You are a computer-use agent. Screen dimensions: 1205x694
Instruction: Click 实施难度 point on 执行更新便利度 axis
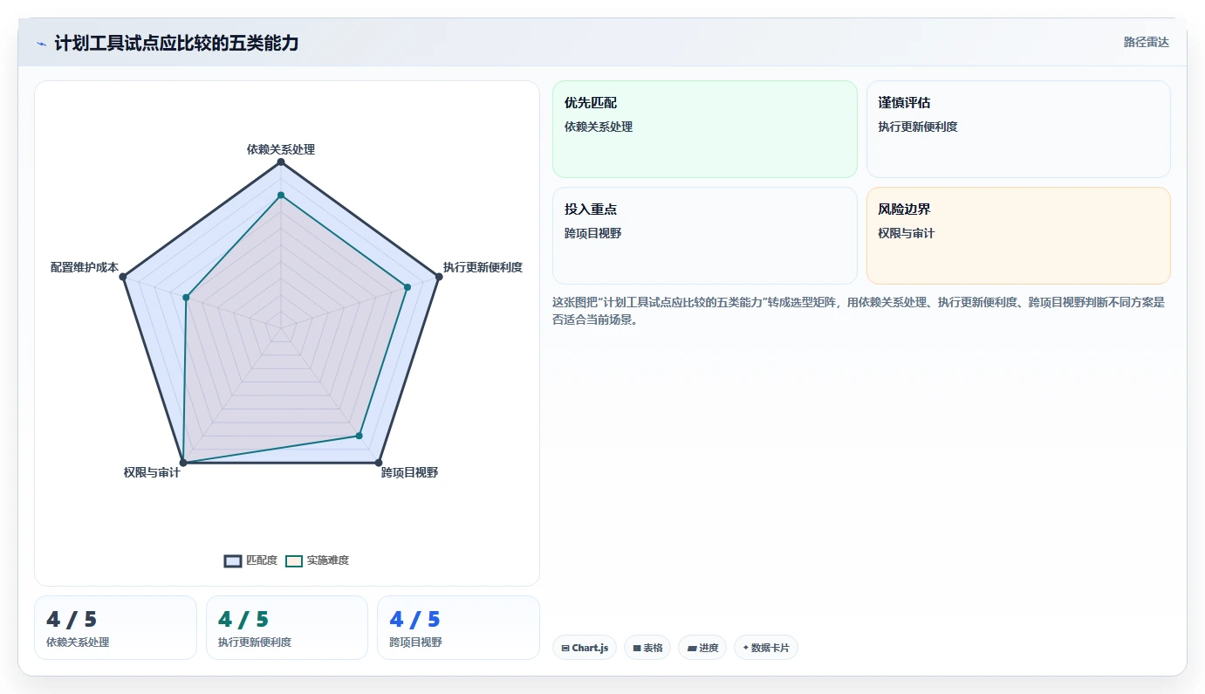pyautogui.click(x=407, y=287)
